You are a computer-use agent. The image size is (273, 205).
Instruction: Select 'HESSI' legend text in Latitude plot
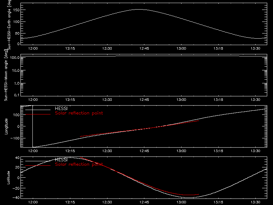click(x=61, y=160)
